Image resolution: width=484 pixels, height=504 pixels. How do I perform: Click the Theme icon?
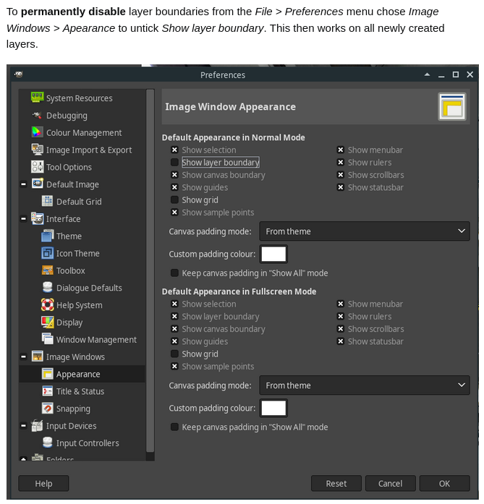tap(47, 236)
